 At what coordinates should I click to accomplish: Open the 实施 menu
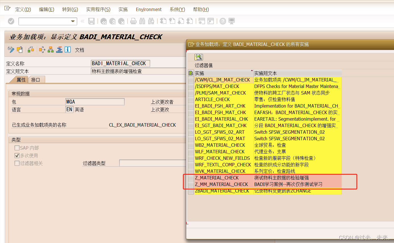(x=123, y=9)
